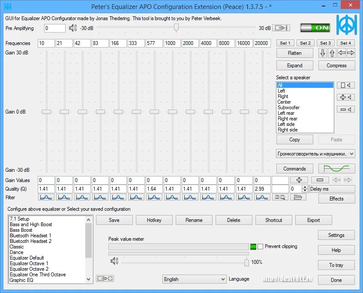Switch to Set 4
The width and height of the screenshot is (363, 293).
[x=345, y=43]
